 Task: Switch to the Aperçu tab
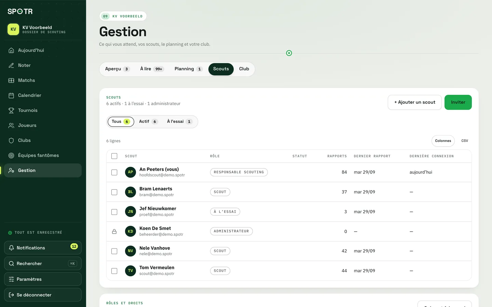pyautogui.click(x=117, y=69)
